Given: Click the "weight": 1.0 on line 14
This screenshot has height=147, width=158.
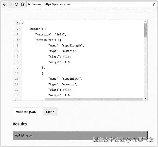Looking at the screenshot, I should pos(59,95).
